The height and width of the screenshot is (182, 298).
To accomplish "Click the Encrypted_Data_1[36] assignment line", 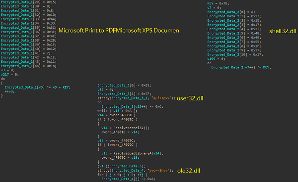I will (x=29, y=32).
